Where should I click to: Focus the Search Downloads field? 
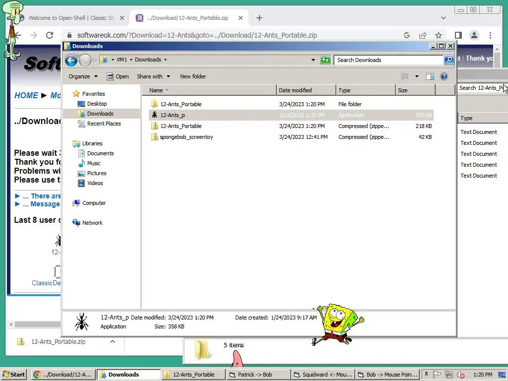point(388,60)
